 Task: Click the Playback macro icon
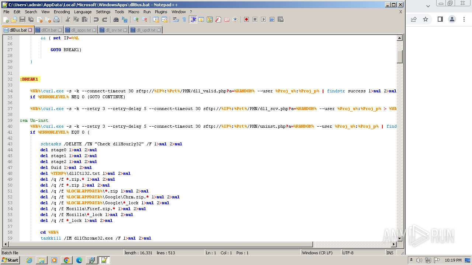pos(263,20)
